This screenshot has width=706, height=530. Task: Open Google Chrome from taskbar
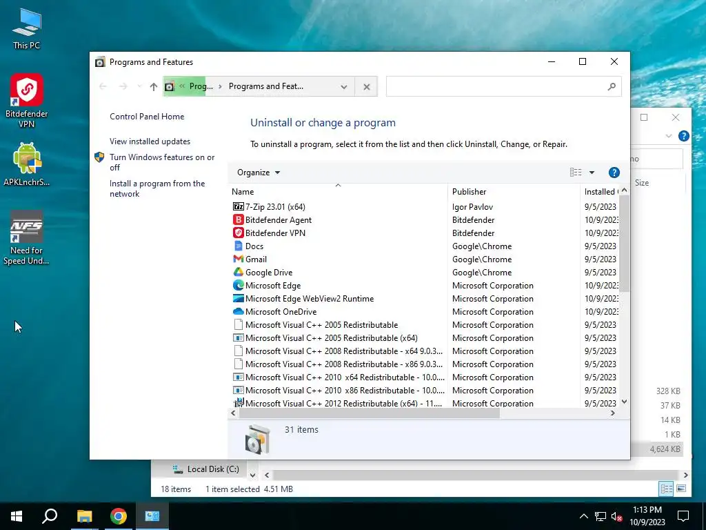[119, 516]
